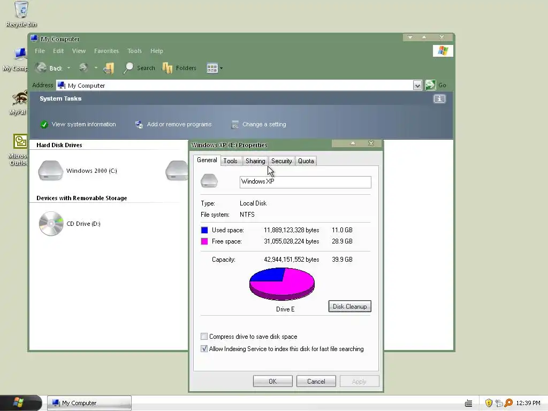Switch to the Sharing tab

(x=255, y=161)
